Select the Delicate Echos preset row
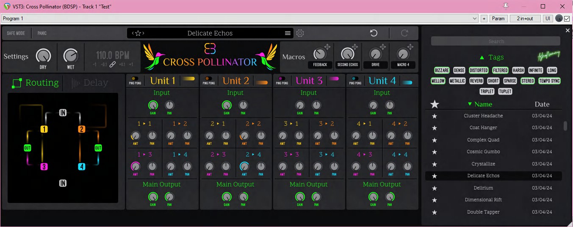This screenshot has height=227, width=573. pyautogui.click(x=493, y=176)
